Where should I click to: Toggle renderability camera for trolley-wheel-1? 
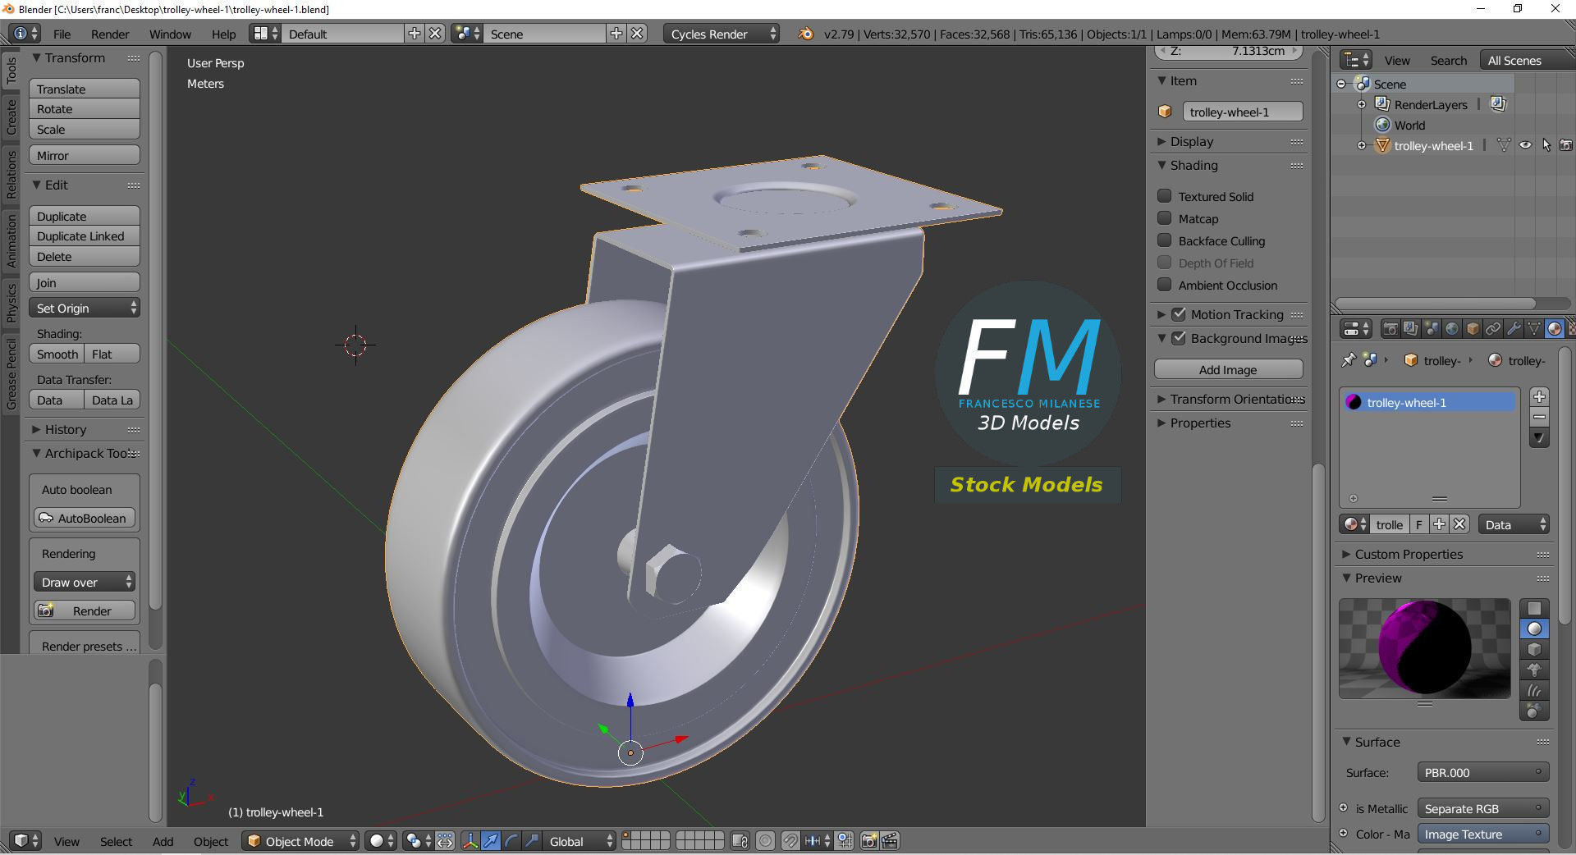[x=1566, y=145]
